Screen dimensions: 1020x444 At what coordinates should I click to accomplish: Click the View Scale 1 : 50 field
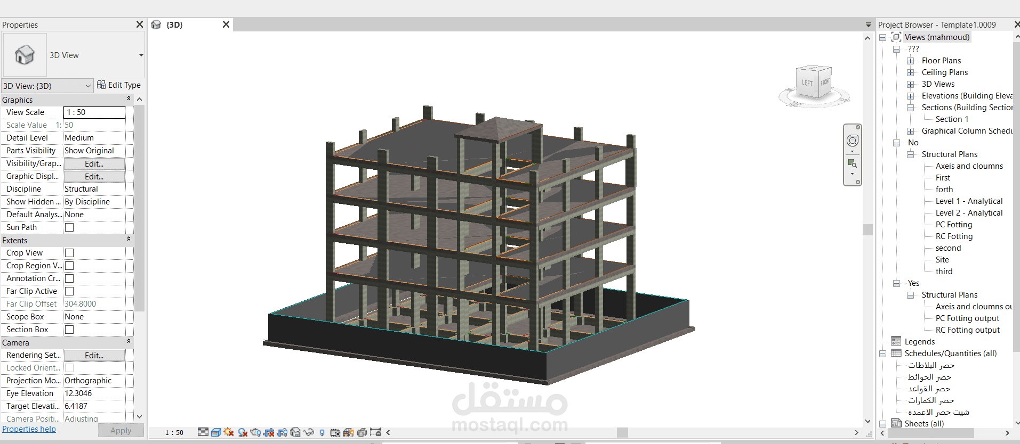click(x=94, y=112)
